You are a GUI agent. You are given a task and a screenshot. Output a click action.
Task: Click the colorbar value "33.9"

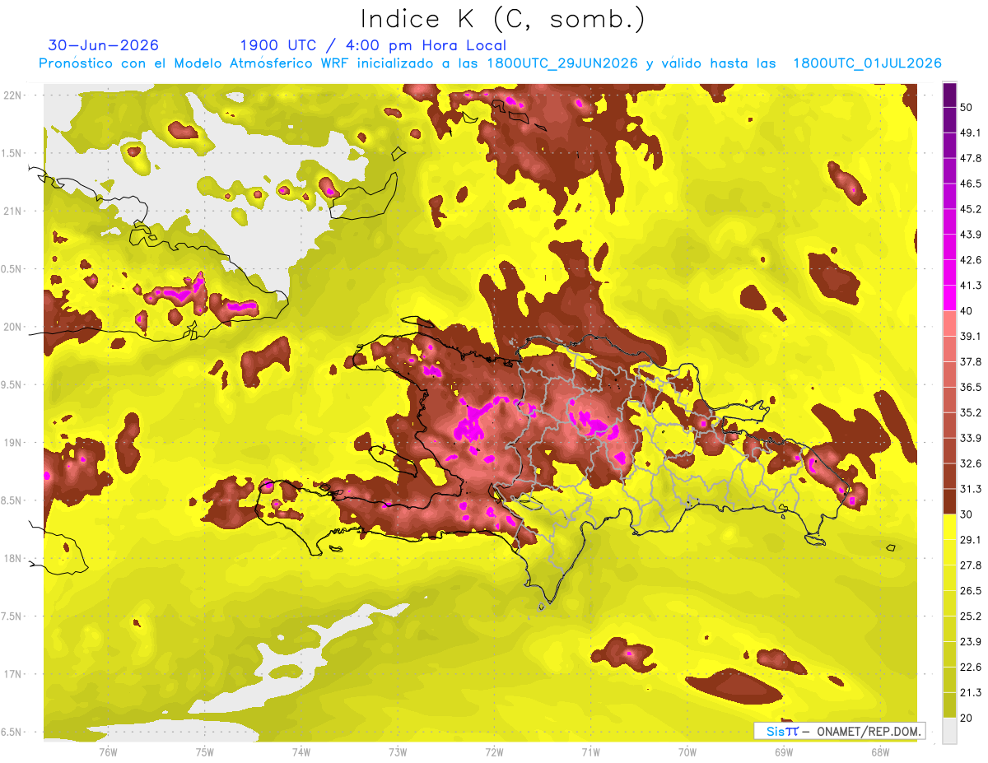click(970, 438)
